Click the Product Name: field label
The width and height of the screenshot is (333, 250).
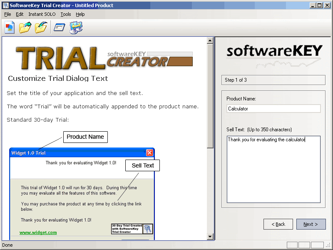[241, 99]
